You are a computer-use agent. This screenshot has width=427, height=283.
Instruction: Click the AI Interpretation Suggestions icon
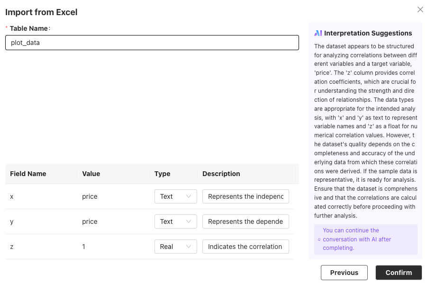click(318, 33)
